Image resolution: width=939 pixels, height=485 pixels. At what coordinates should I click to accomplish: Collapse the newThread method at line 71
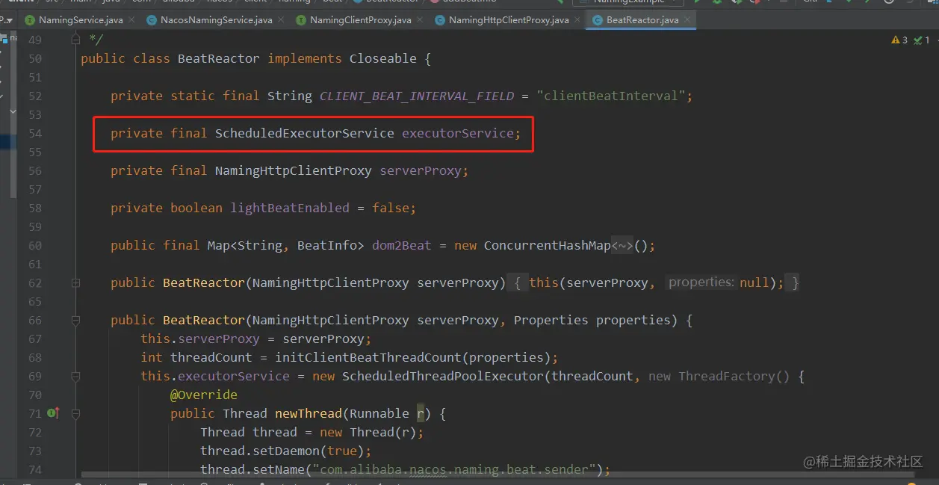coord(75,413)
